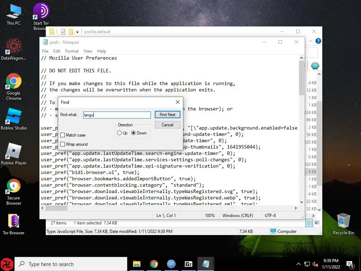Click the Find what text field
Viewport: 361px width, 271px height.
(117, 115)
